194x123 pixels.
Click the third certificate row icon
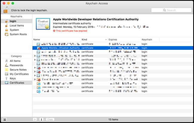click(39, 52)
